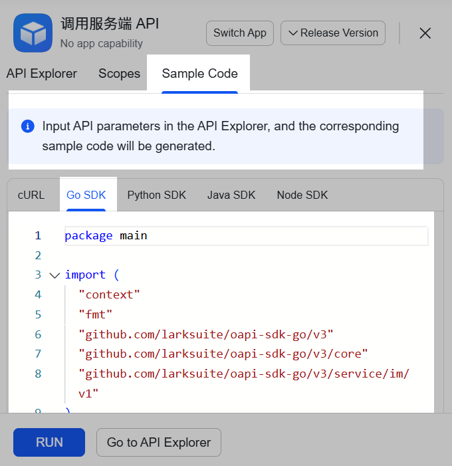Show the Node SDK sample

[302, 195]
